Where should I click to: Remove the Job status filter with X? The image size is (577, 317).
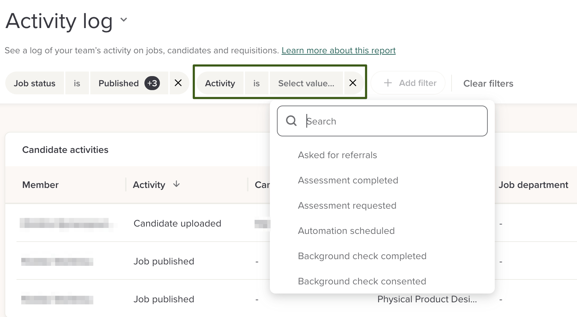[178, 83]
